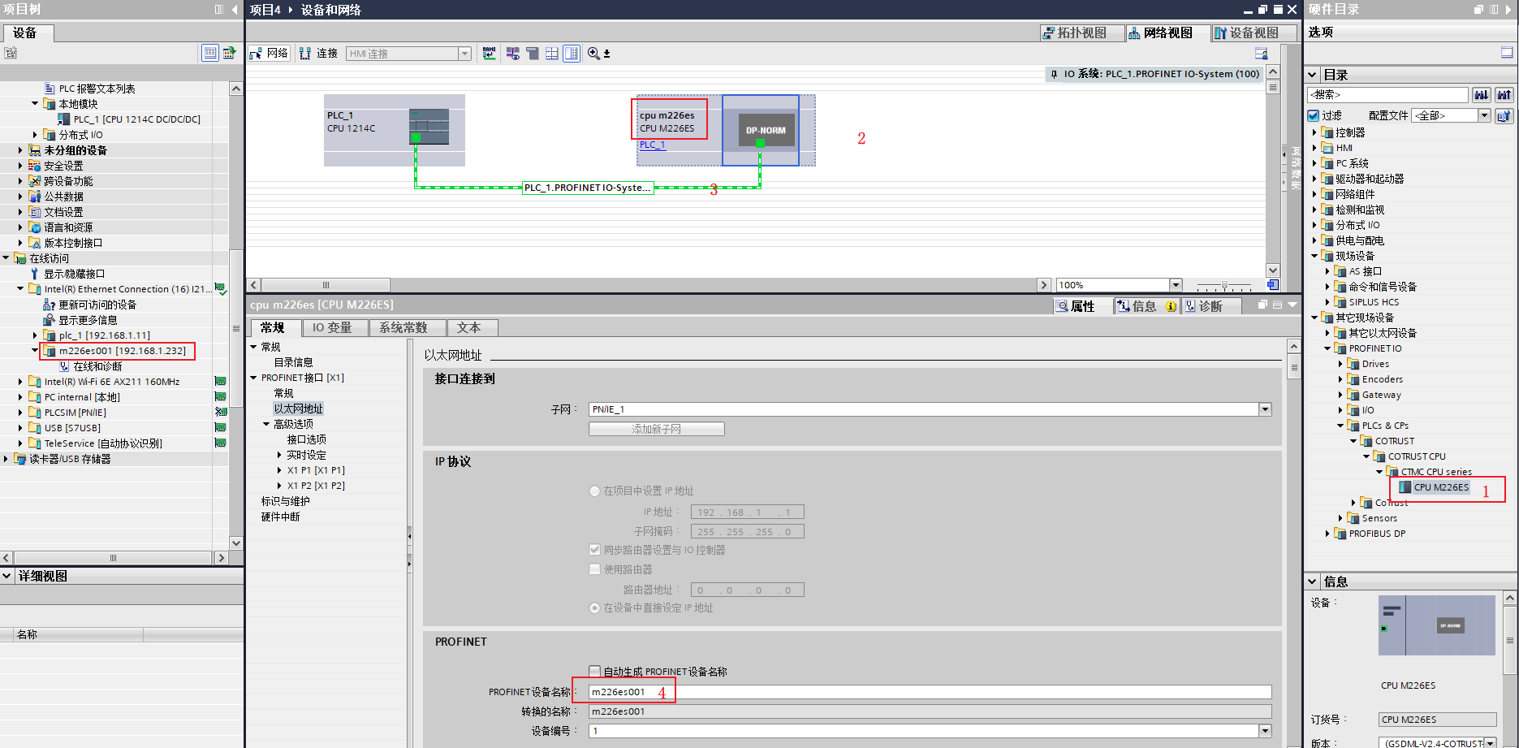The height and width of the screenshot is (748, 1519).
Task: Toggle the 过滤 filter checkbox
Action: click(x=1314, y=115)
